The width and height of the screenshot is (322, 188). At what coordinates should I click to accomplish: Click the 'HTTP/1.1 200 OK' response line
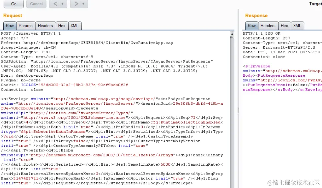[x=262, y=33]
